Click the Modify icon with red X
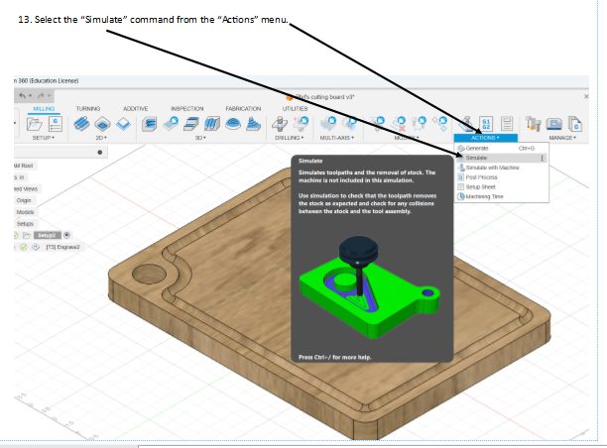607x448 pixels. point(398,124)
